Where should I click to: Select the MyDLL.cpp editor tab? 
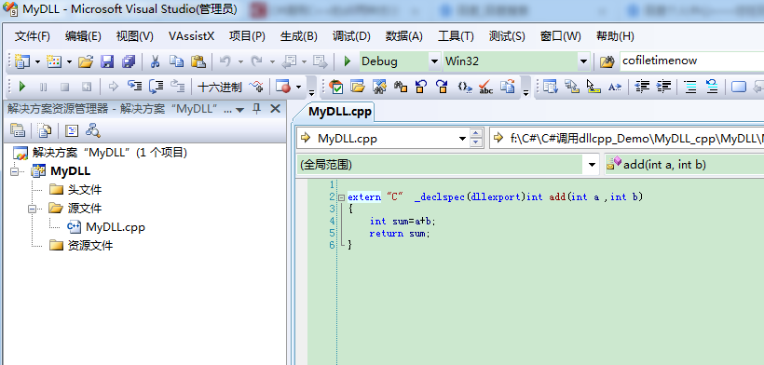point(340,112)
